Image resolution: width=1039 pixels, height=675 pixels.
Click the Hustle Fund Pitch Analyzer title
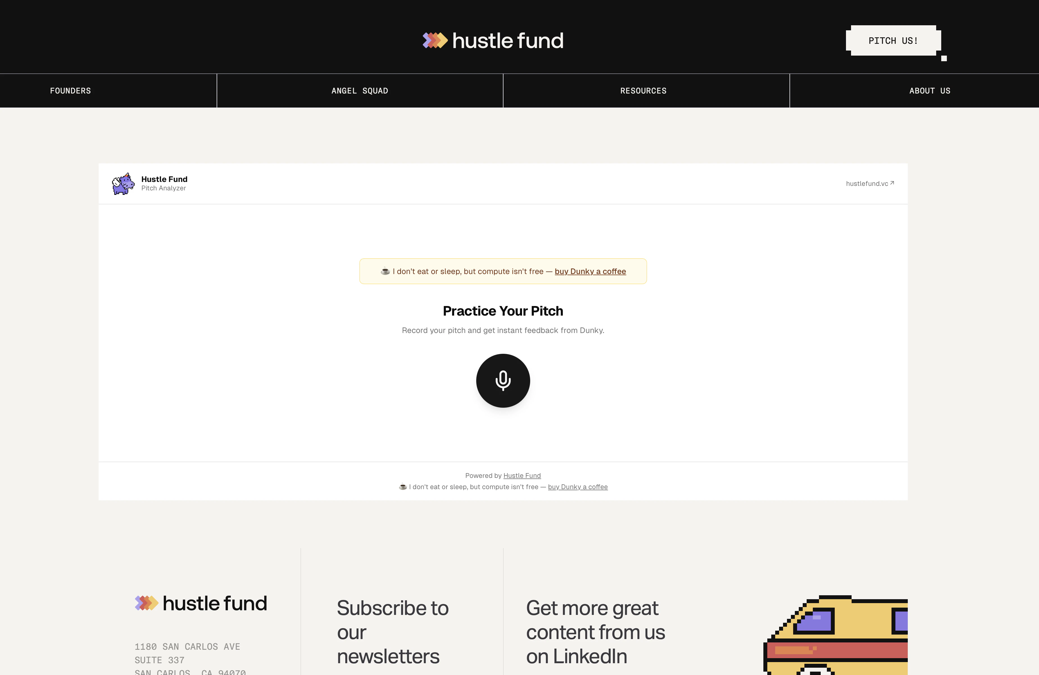164,183
